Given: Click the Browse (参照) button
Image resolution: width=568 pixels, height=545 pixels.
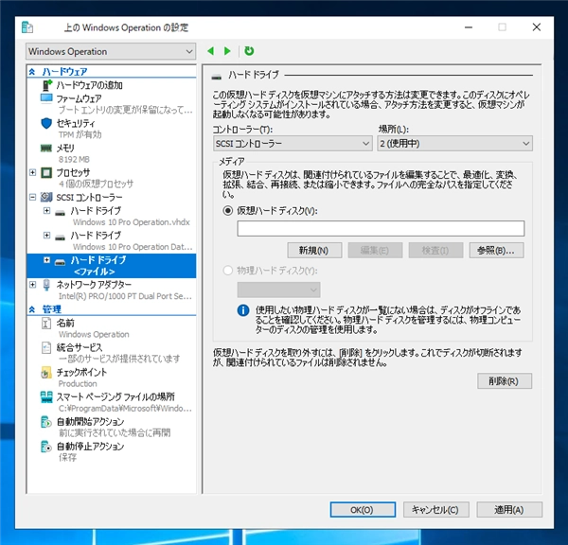Looking at the screenshot, I should click(496, 250).
